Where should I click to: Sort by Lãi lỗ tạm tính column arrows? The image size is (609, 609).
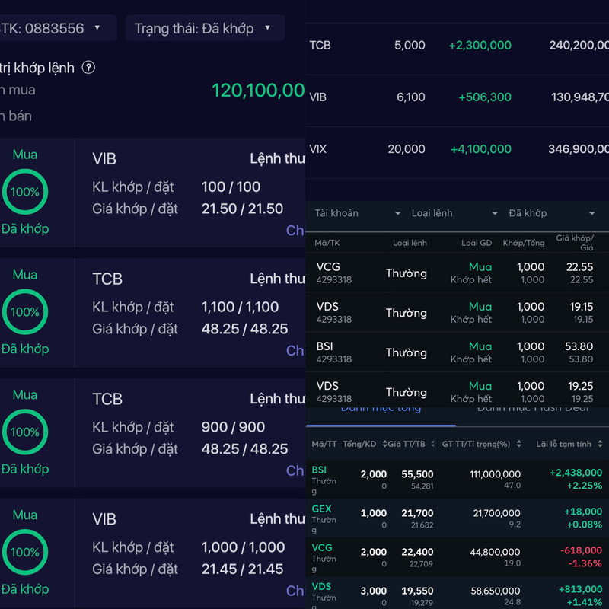[600, 444]
